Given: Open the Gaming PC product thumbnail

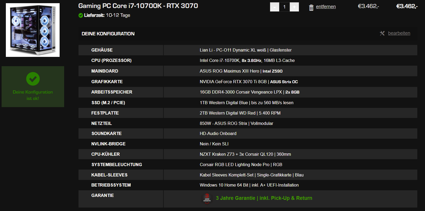Looking at the screenshot, I should [33, 30].
